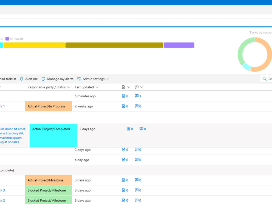The width and height of the screenshot is (272, 204).
Task: Click the search magnifier icon
Action: pos(264,79)
